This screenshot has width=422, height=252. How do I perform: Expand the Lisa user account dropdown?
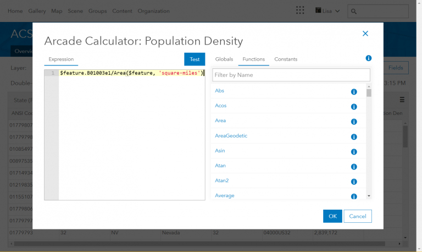click(x=337, y=11)
